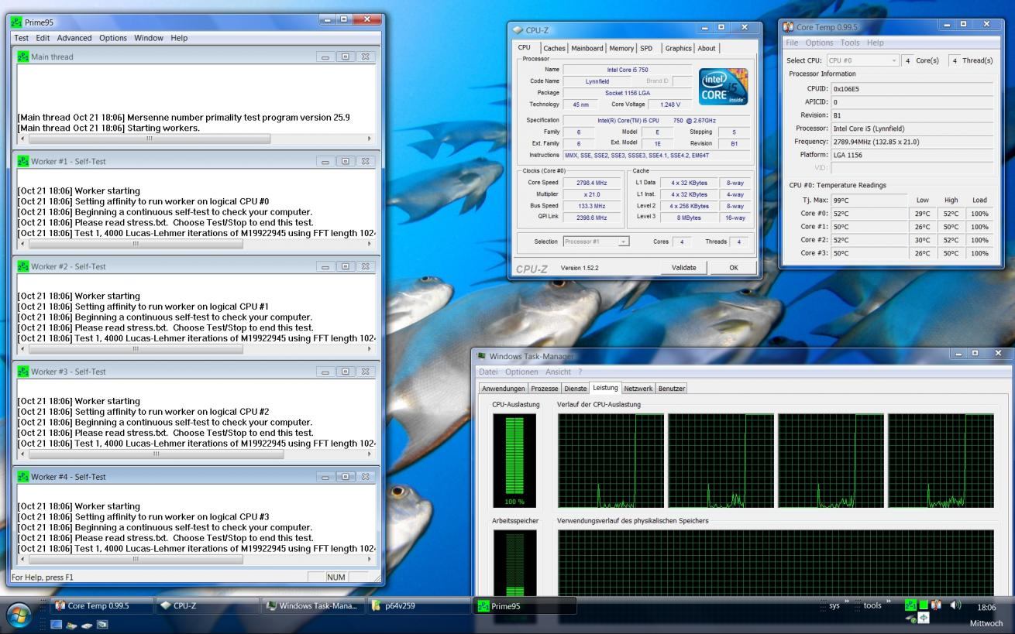
Task: Click Core Speed value 2798.4 MHz
Action: (x=592, y=183)
